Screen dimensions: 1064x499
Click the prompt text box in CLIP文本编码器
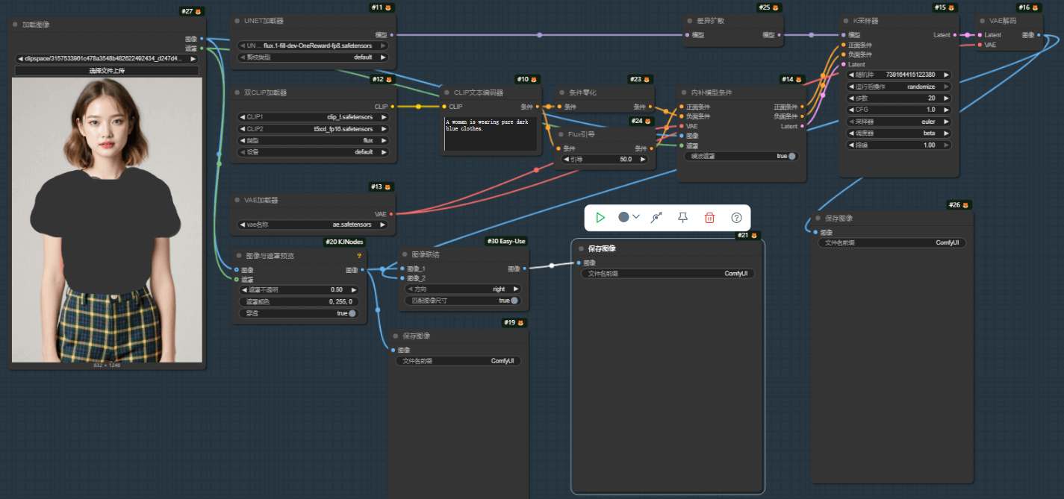click(491, 134)
